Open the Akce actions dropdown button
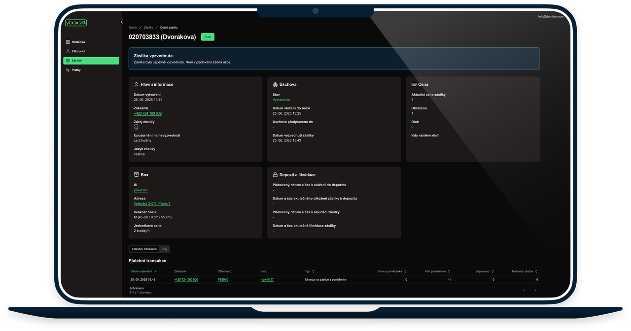Viewport: 631px width, 331px height. click(208, 37)
